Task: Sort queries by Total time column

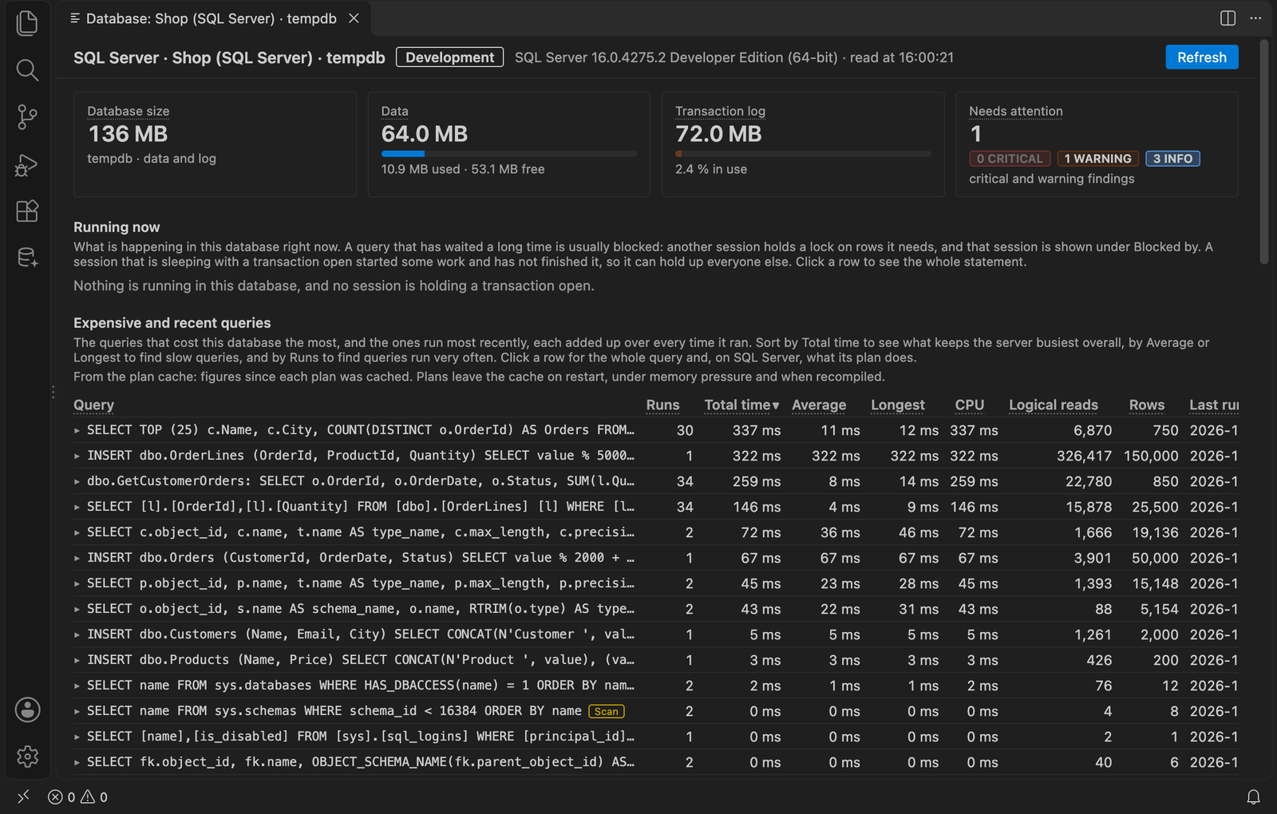Action: [741, 405]
